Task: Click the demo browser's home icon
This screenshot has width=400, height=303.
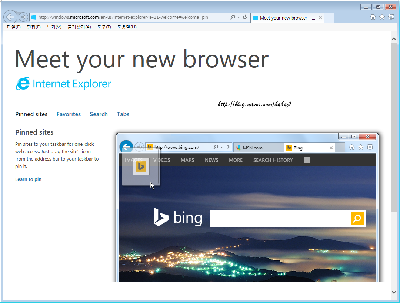Action: click(352, 147)
